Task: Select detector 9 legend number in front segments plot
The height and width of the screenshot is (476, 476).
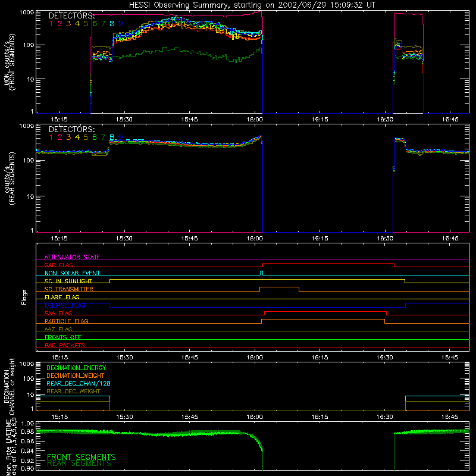Action: pos(121,24)
